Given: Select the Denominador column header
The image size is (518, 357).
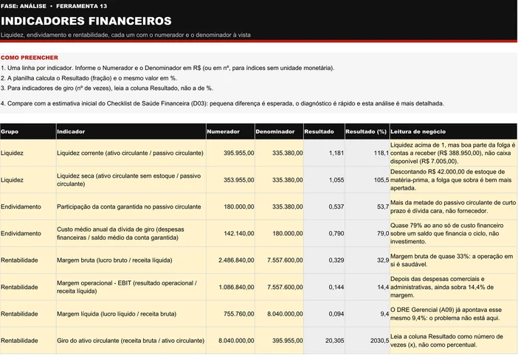Looking at the screenshot, I should click(279, 131).
